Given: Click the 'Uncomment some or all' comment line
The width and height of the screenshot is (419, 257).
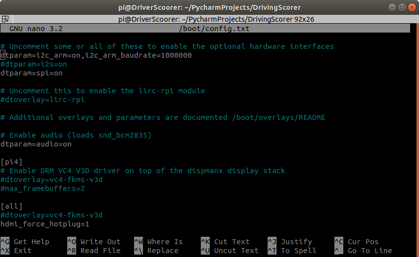Looking at the screenshot, I should [167, 46].
